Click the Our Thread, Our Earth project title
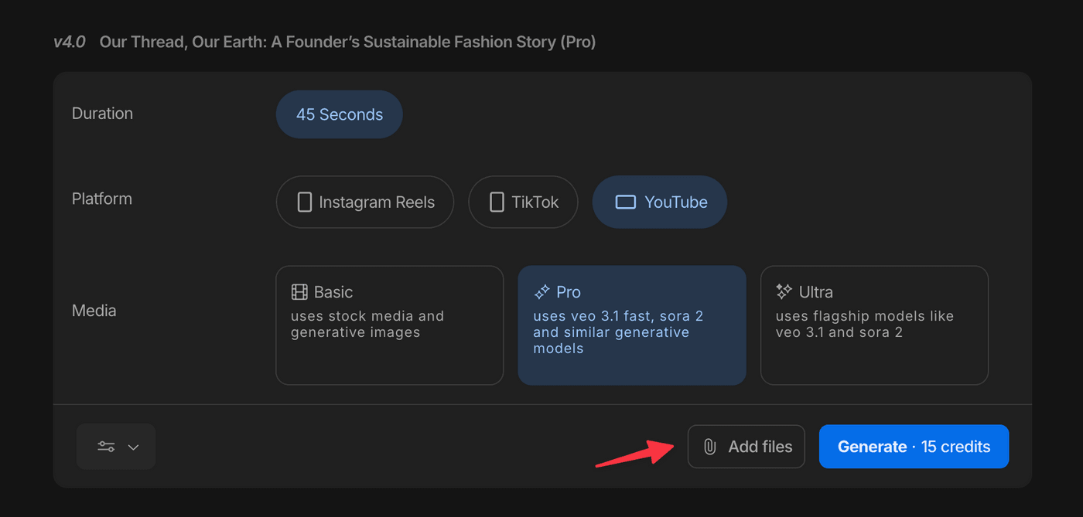The width and height of the screenshot is (1083, 517). tap(347, 42)
